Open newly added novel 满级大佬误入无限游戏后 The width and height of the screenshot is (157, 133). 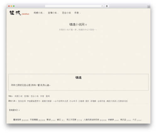(117, 101)
